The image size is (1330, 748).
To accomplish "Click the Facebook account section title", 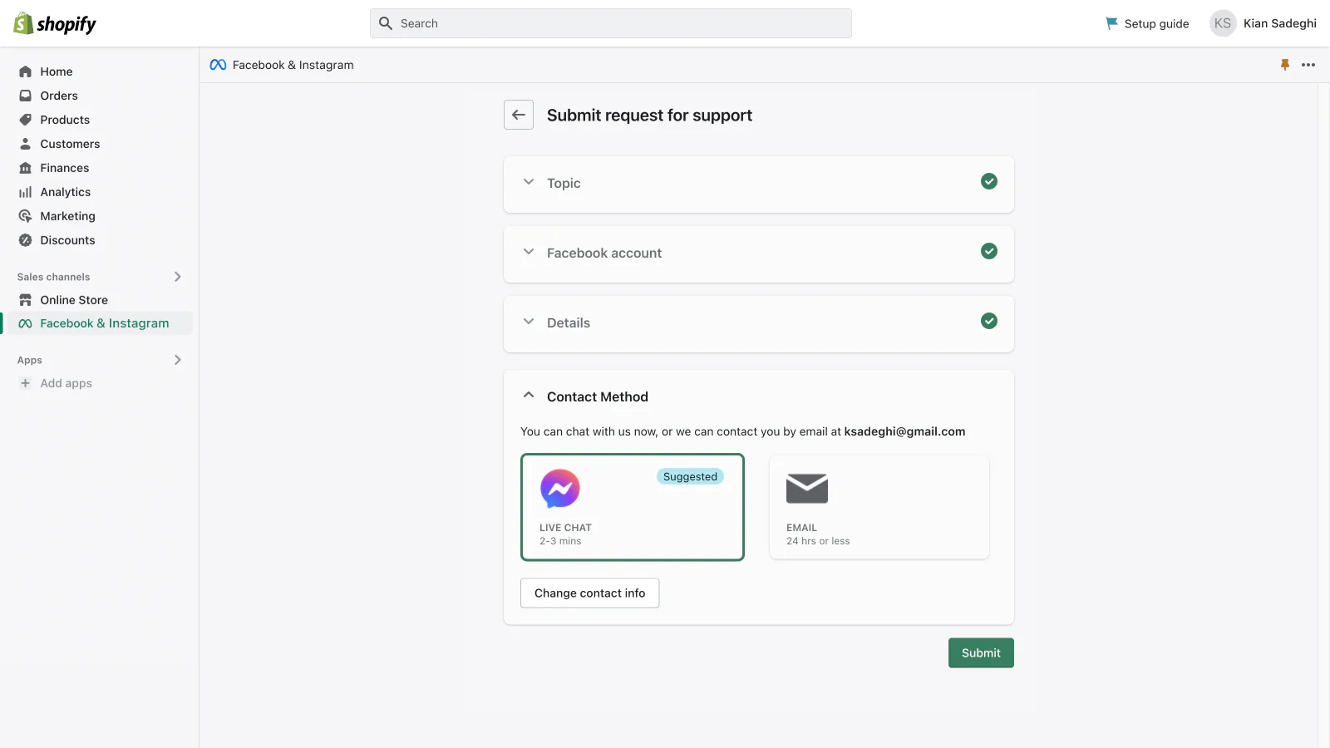I will 604,253.
